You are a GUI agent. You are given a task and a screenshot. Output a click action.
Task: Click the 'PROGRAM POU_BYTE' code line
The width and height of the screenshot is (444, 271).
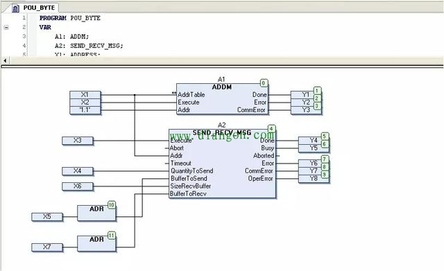[70, 18]
